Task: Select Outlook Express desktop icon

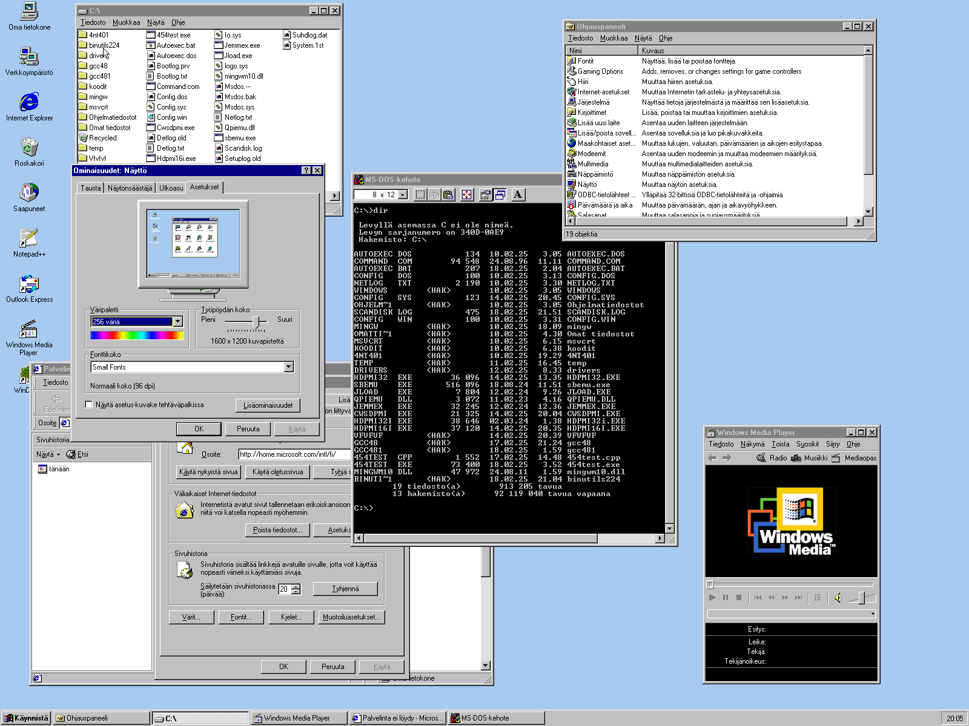Action: tap(29, 289)
